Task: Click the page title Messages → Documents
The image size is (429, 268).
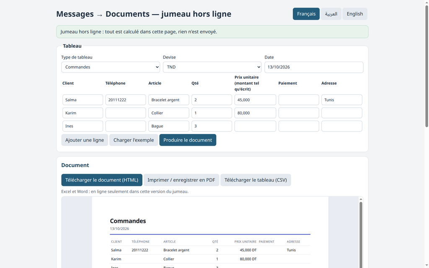Action: click(x=103, y=14)
